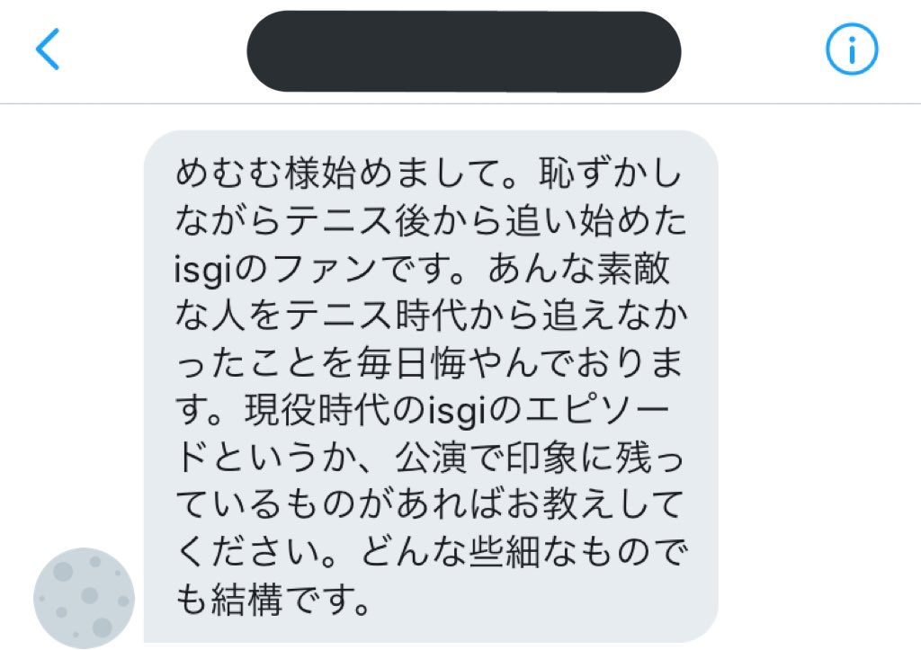Click the words あんな素敵 in the bubble

pos(578,268)
